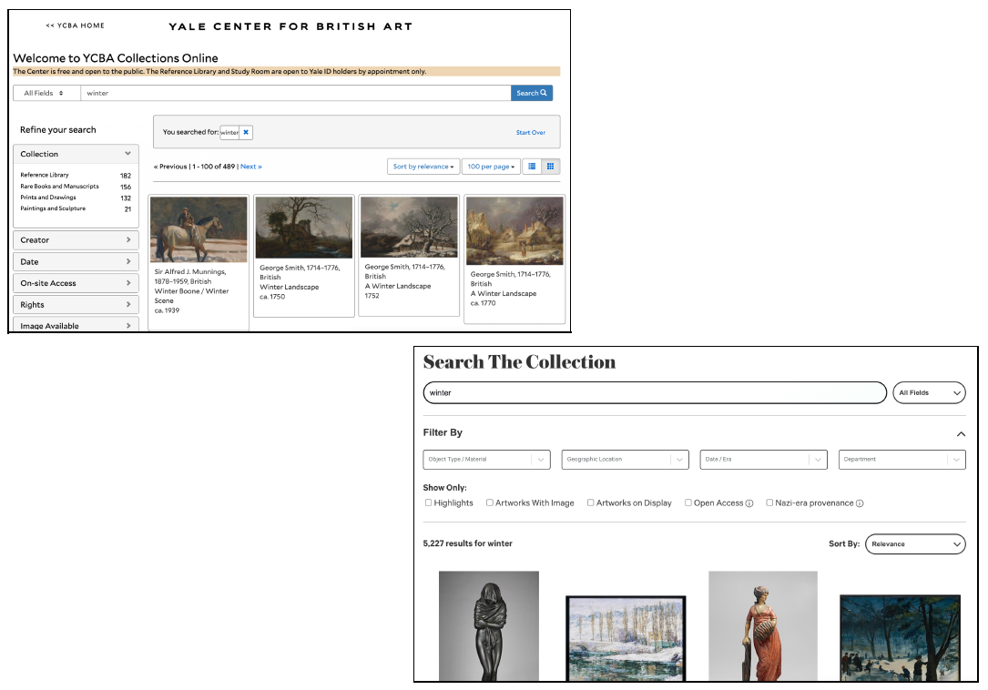Check the Open Access checkbox
Image resolution: width=988 pixels, height=690 pixels.
click(x=688, y=502)
